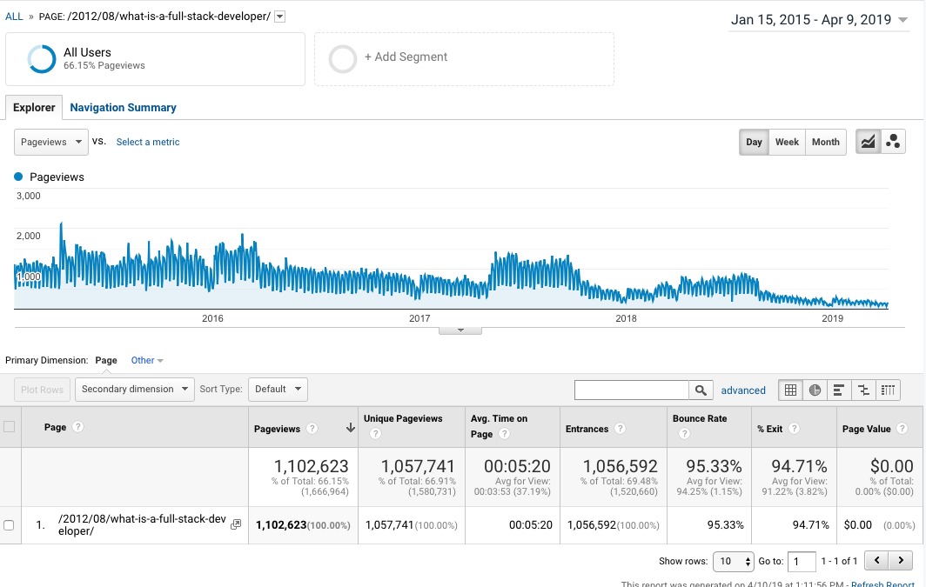926x587 pixels.
Task: Check the row 1 page checkbox
Action: 9,525
